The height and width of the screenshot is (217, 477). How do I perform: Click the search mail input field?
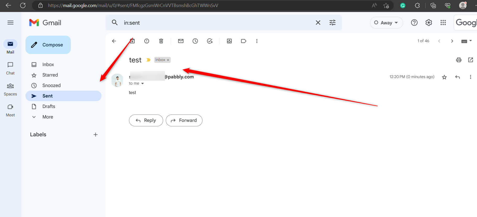coord(215,23)
